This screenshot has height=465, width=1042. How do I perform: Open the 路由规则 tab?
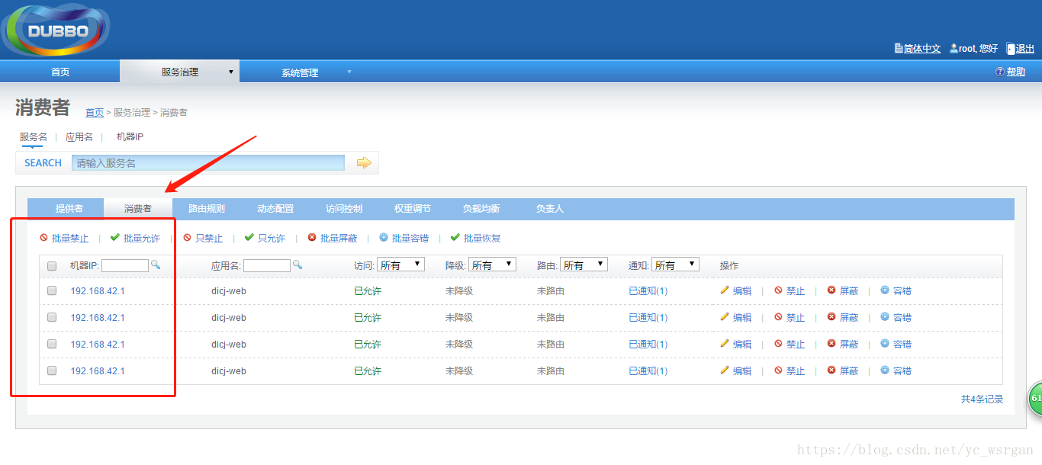(x=207, y=209)
